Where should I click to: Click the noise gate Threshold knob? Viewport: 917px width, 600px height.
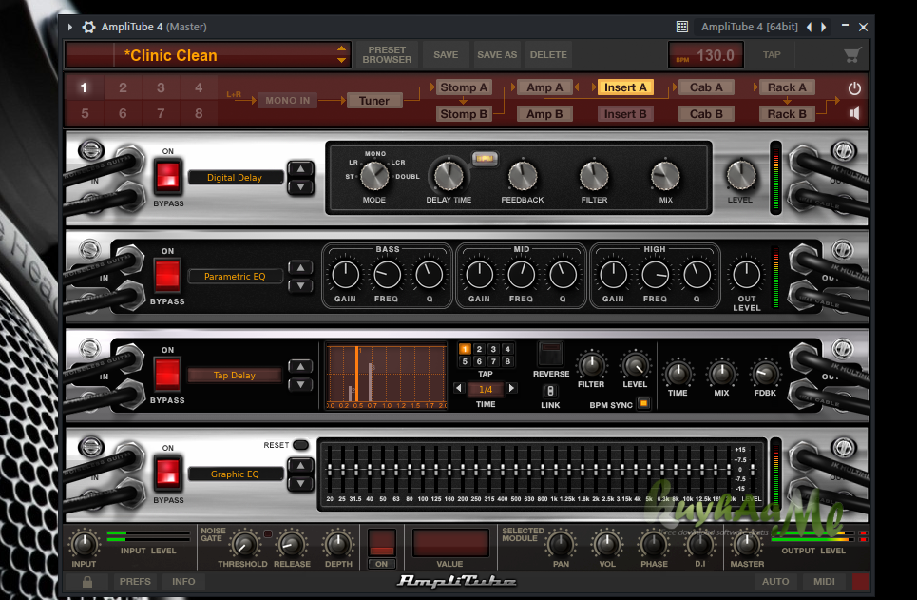[x=244, y=545]
